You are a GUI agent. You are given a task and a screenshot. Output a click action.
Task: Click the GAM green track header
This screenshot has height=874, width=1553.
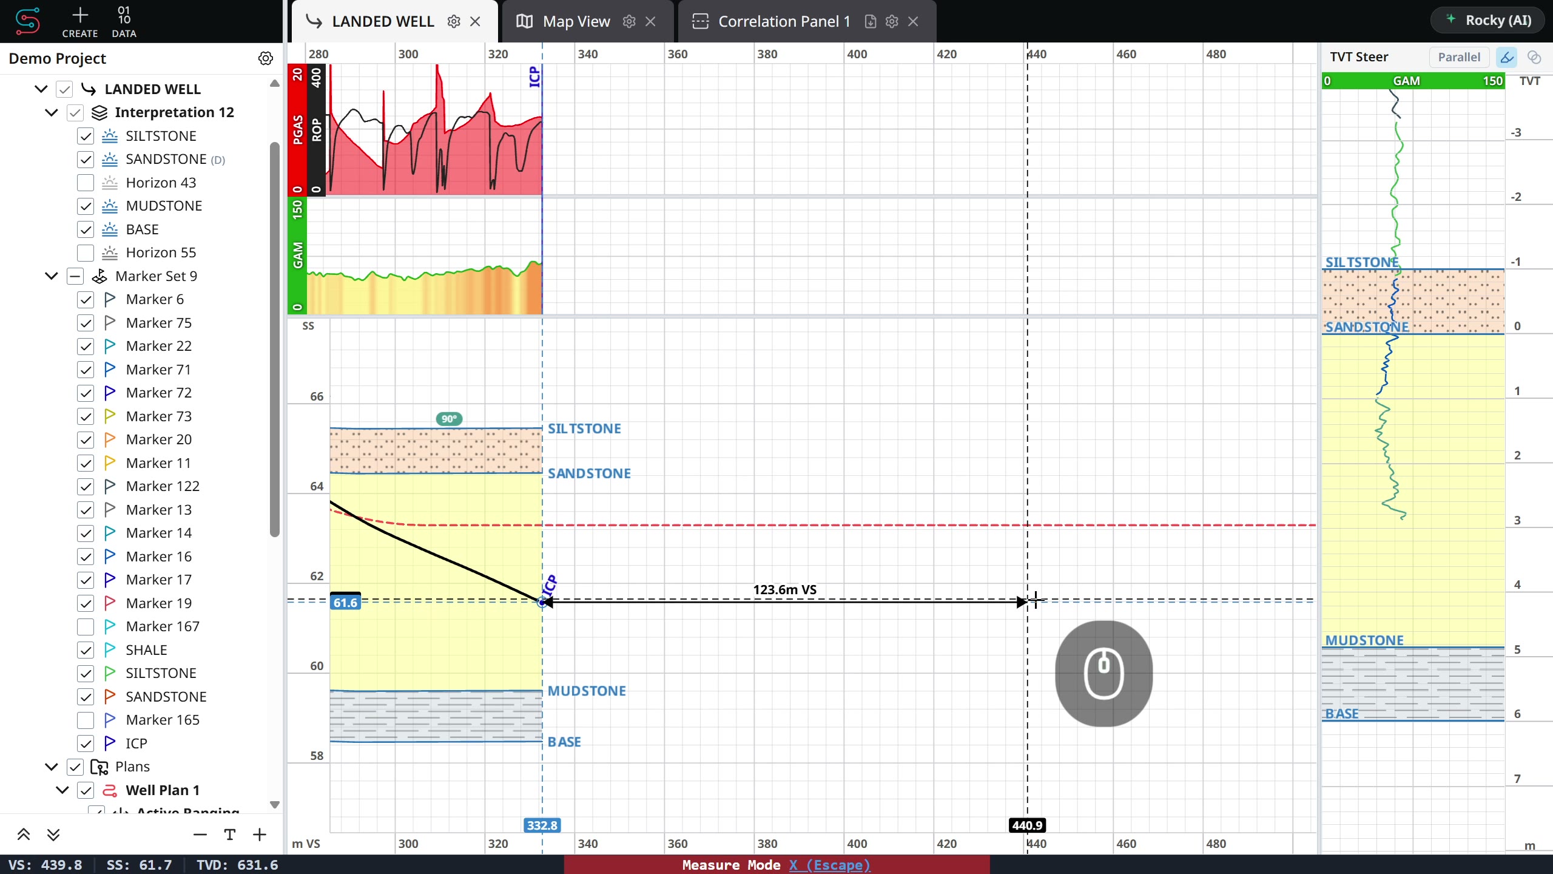(297, 256)
